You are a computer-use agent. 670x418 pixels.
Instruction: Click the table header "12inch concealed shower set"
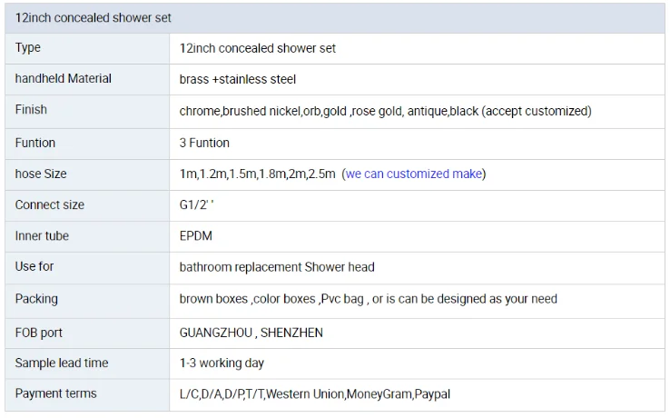tap(94, 17)
